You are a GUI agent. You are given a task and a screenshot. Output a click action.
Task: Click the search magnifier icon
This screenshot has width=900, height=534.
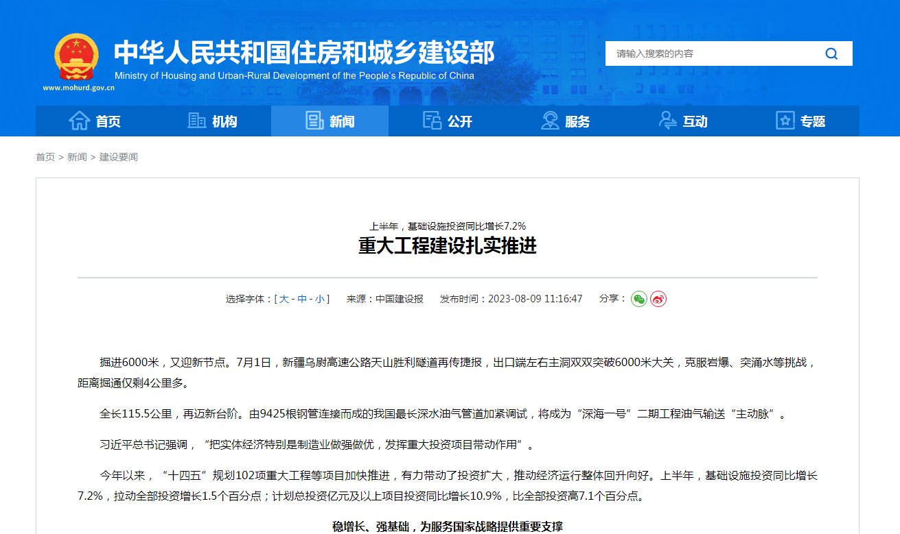click(x=831, y=53)
